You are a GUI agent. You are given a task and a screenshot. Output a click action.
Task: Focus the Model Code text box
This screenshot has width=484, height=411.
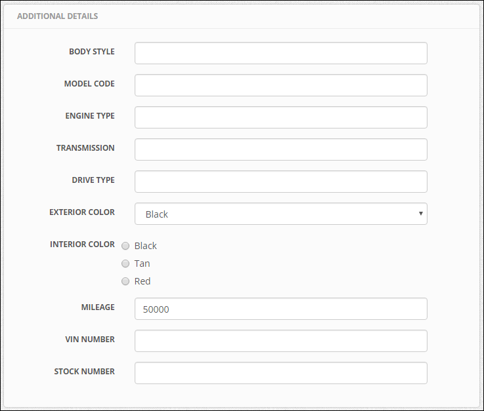coord(281,85)
